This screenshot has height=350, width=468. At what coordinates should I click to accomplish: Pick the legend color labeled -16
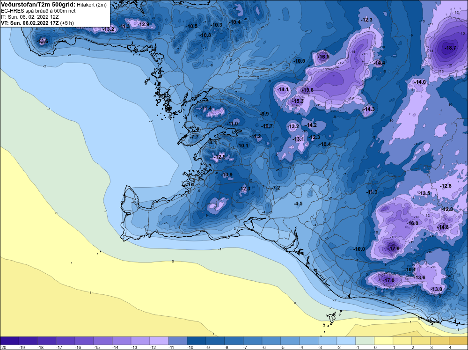tap(84, 341)
